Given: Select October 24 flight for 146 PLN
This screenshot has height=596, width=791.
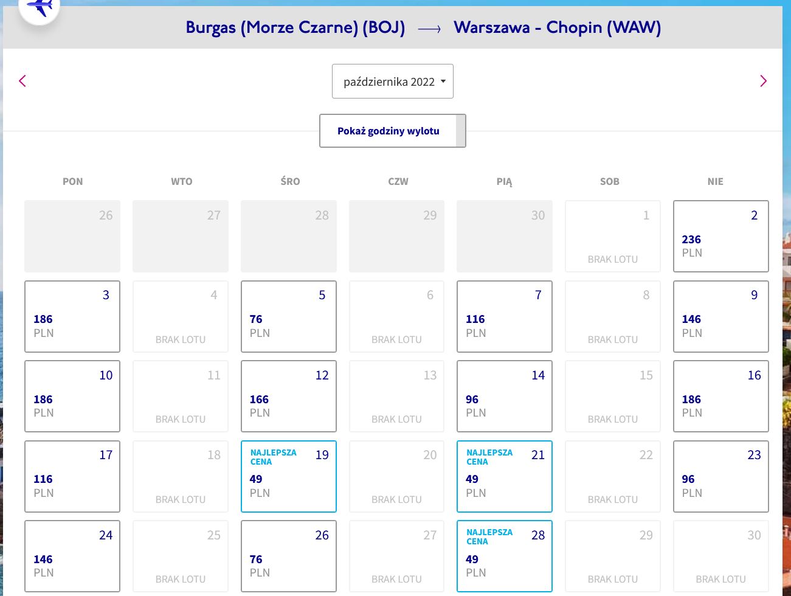Looking at the screenshot, I should pyautogui.click(x=72, y=556).
